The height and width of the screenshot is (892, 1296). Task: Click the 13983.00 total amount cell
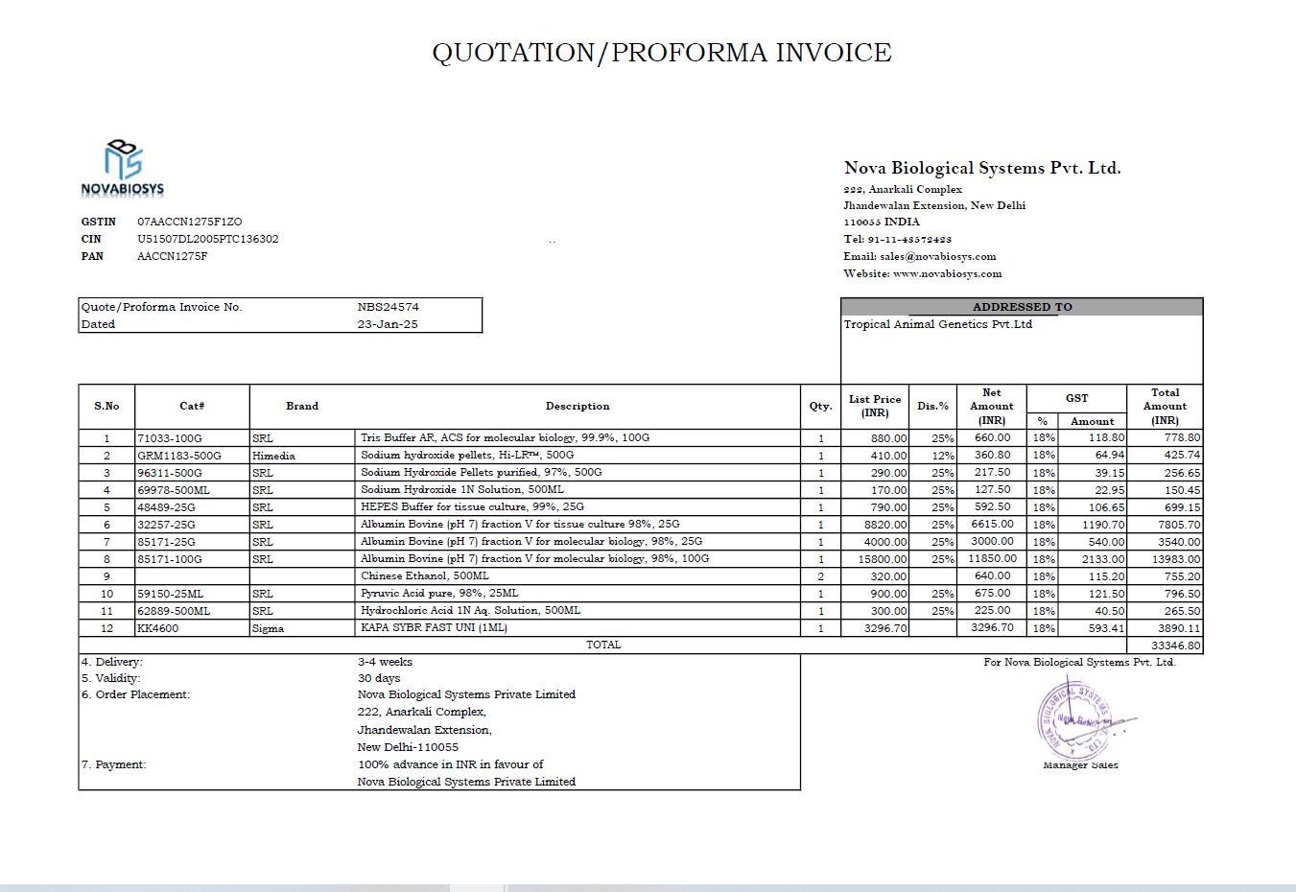tap(1165, 559)
